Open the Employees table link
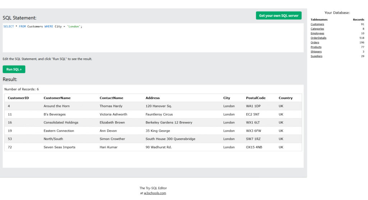368x200 pixels. pos(317,33)
